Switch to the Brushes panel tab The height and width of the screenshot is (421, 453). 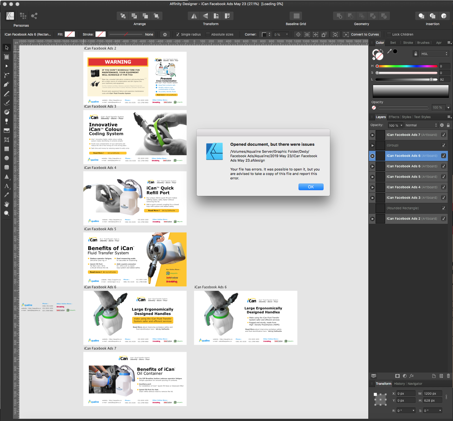(x=423, y=43)
